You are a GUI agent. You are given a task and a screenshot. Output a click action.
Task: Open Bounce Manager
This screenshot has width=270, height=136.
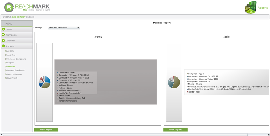click(x=15, y=74)
